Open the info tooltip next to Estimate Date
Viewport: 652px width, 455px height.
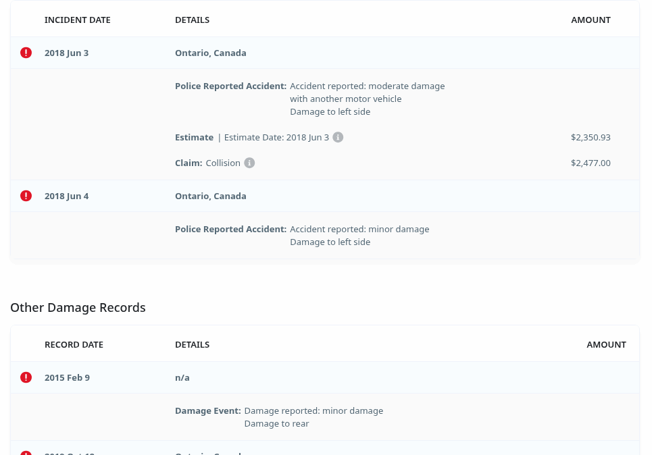pos(338,137)
